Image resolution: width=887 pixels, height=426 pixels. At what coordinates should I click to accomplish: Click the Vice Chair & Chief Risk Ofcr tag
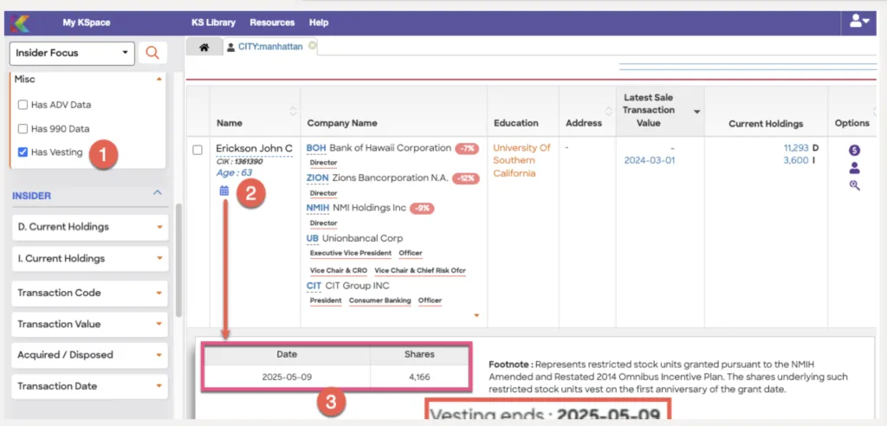tap(420, 271)
